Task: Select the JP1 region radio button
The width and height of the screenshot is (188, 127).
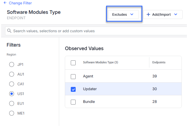Action: (12, 64)
